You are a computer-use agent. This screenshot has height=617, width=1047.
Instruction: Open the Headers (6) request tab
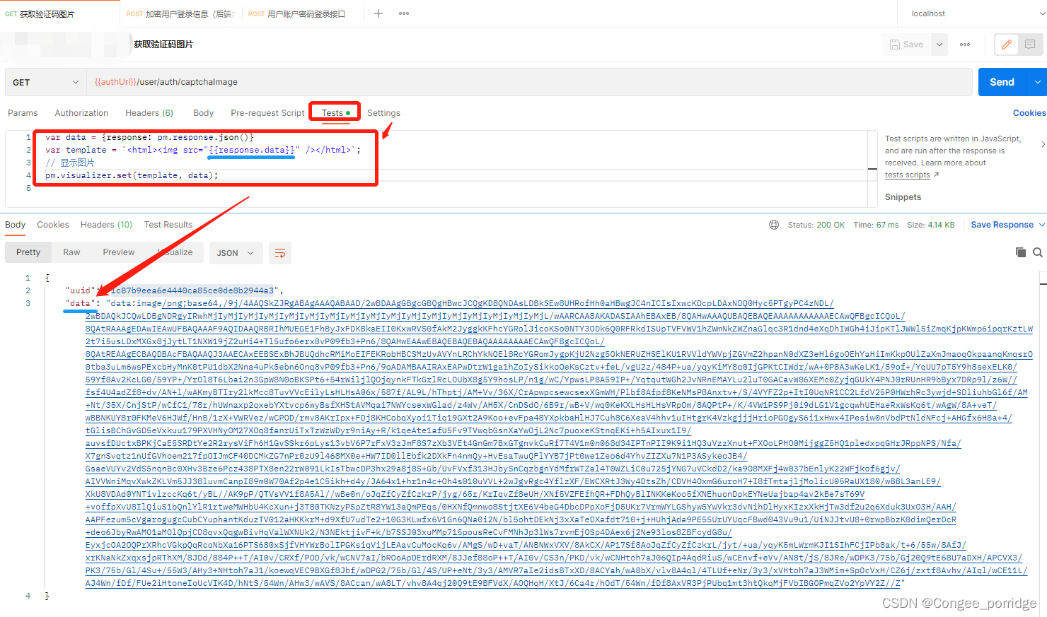click(x=149, y=113)
